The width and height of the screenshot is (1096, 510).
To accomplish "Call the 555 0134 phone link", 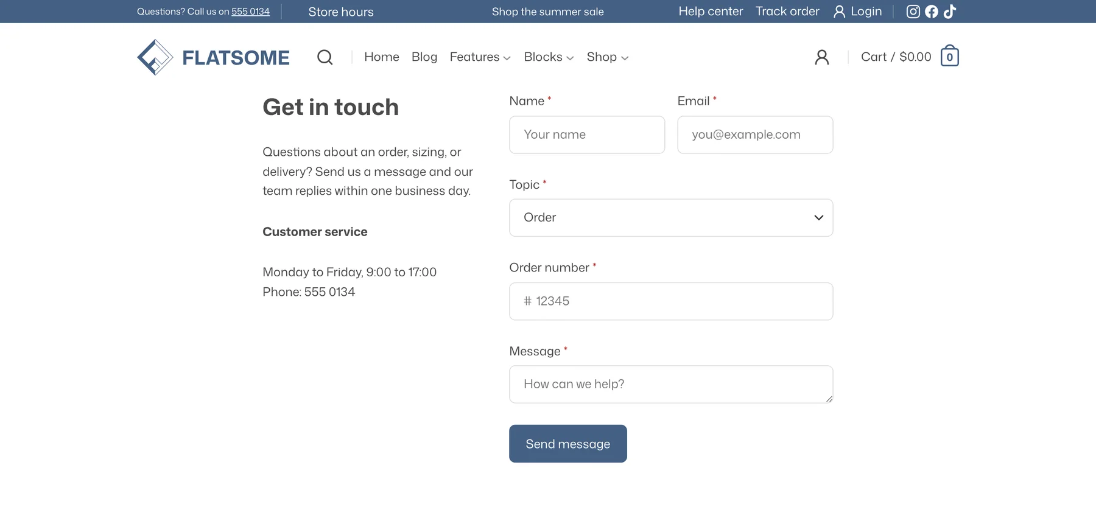I will coord(250,12).
